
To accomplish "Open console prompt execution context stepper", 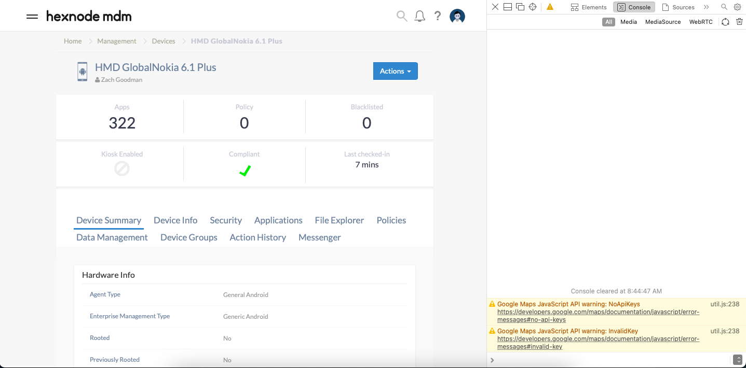I will [737, 360].
